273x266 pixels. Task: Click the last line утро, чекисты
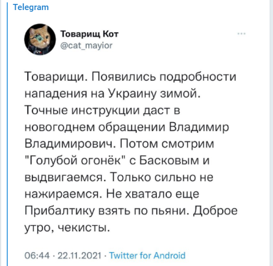click(67, 228)
